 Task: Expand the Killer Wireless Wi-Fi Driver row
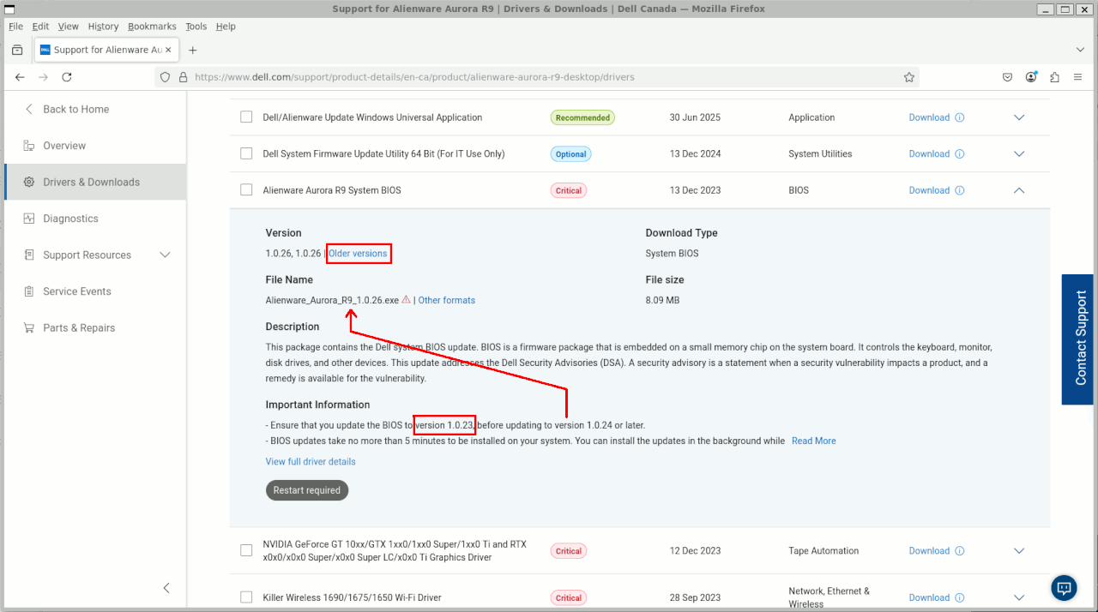(x=1019, y=597)
